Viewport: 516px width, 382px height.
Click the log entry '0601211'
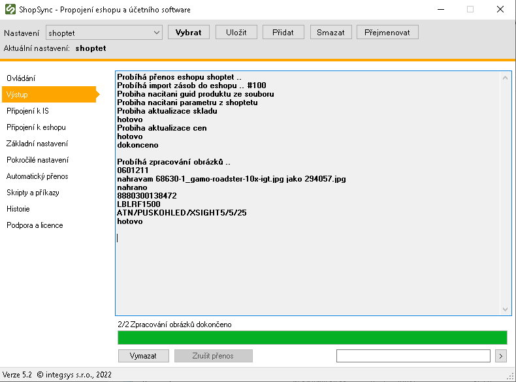click(x=133, y=170)
